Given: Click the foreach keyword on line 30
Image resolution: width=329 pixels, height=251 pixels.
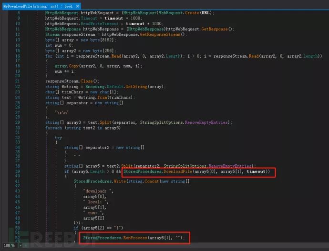Looking at the screenshot, I should tap(54, 128).
